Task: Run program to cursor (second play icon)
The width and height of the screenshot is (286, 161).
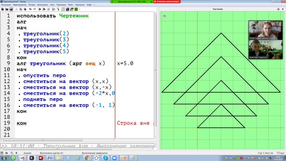Action: click(44, 9)
